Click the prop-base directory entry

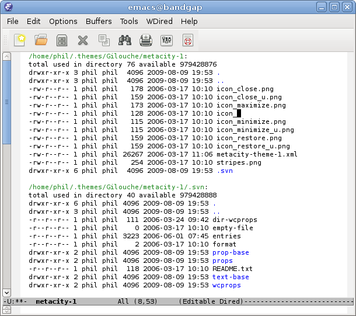231,252
